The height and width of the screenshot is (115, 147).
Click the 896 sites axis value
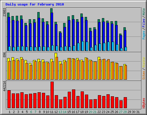pyautogui.click(x=4, y=55)
